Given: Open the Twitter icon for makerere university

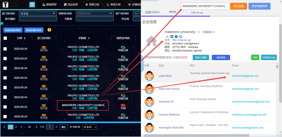Looking at the screenshot, I should (181, 36).
